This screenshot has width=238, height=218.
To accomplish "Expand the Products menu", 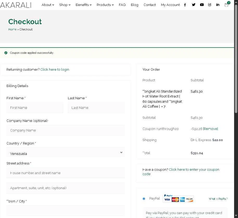I will tap(105, 5).
